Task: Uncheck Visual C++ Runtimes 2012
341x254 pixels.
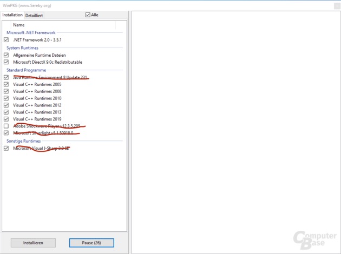Action: pyautogui.click(x=6, y=105)
